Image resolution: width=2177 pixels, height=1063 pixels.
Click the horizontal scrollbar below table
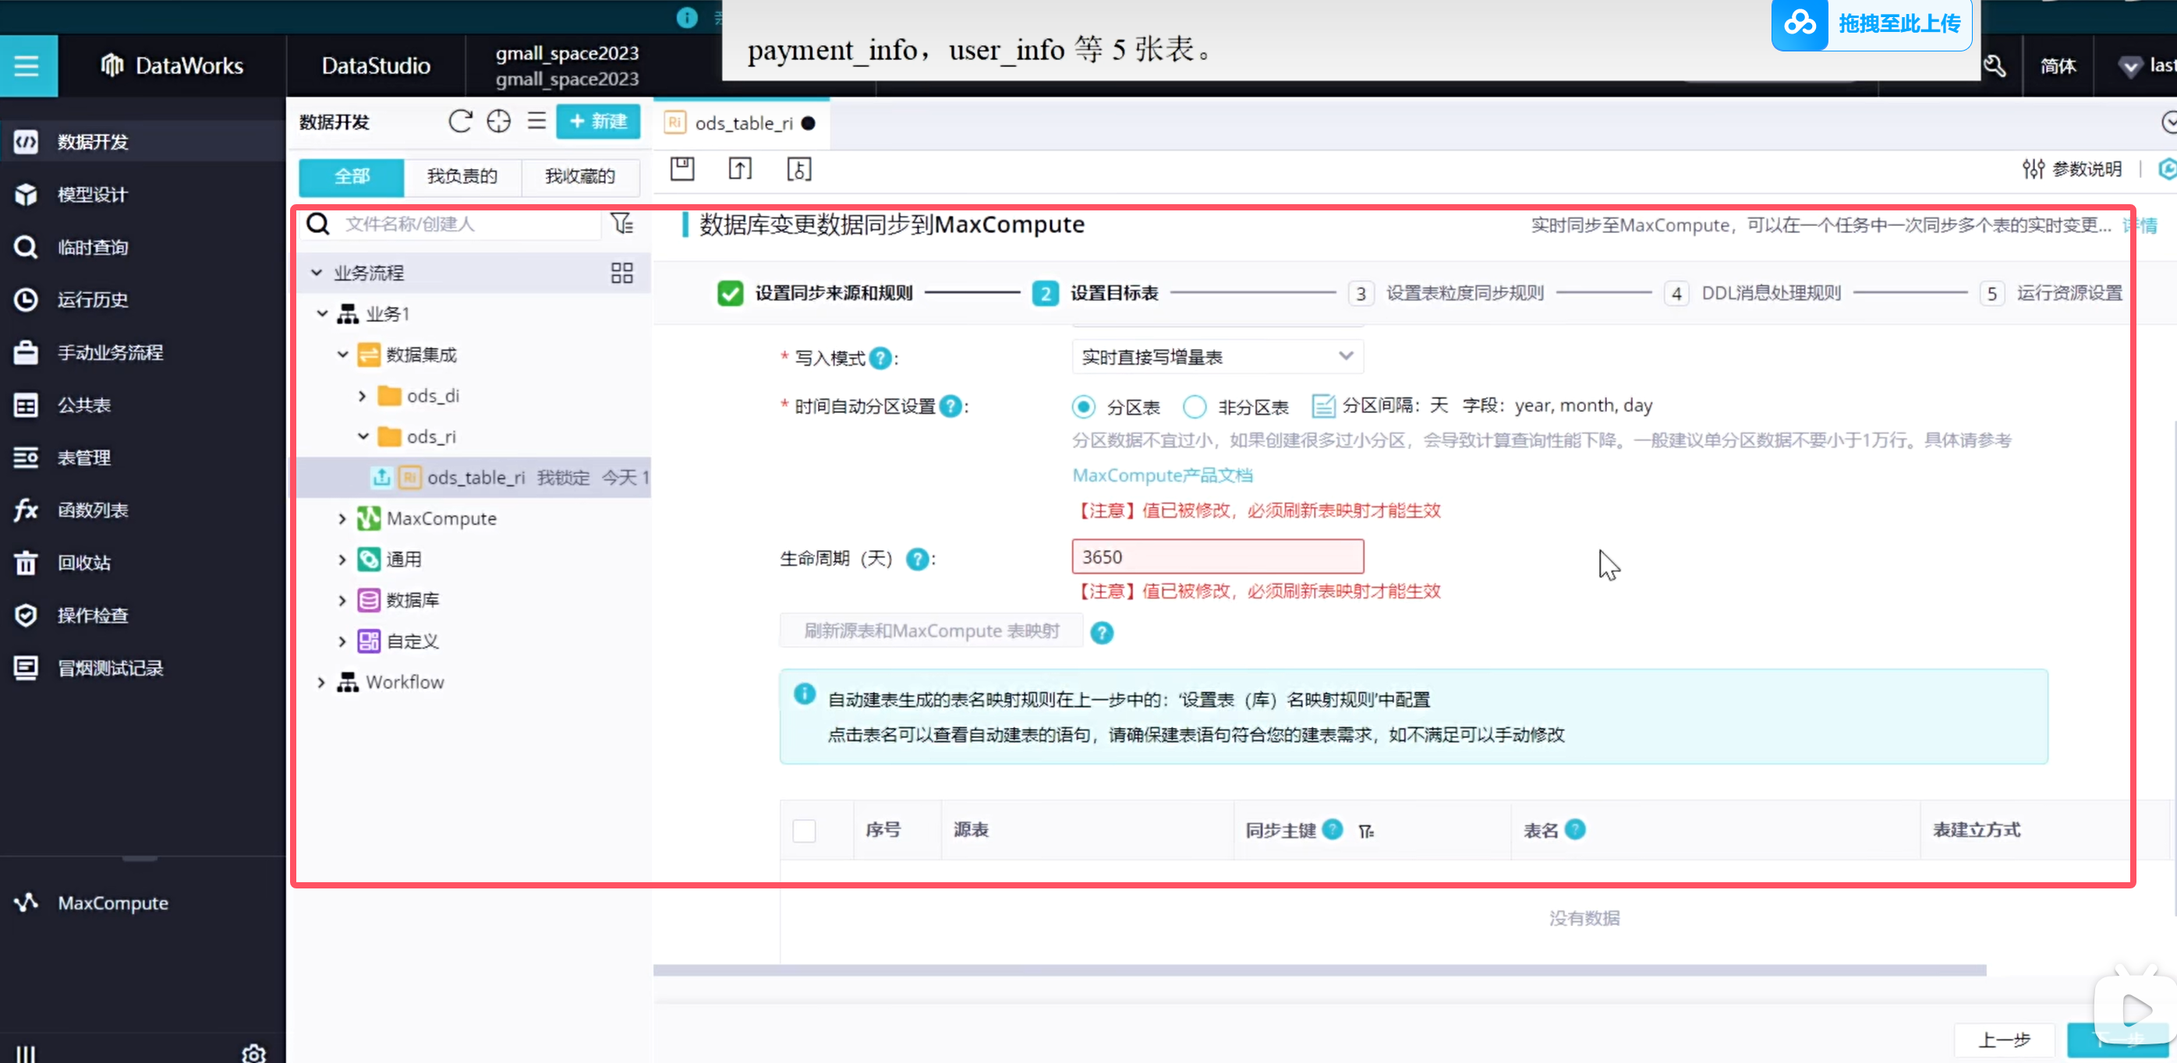[1319, 970]
